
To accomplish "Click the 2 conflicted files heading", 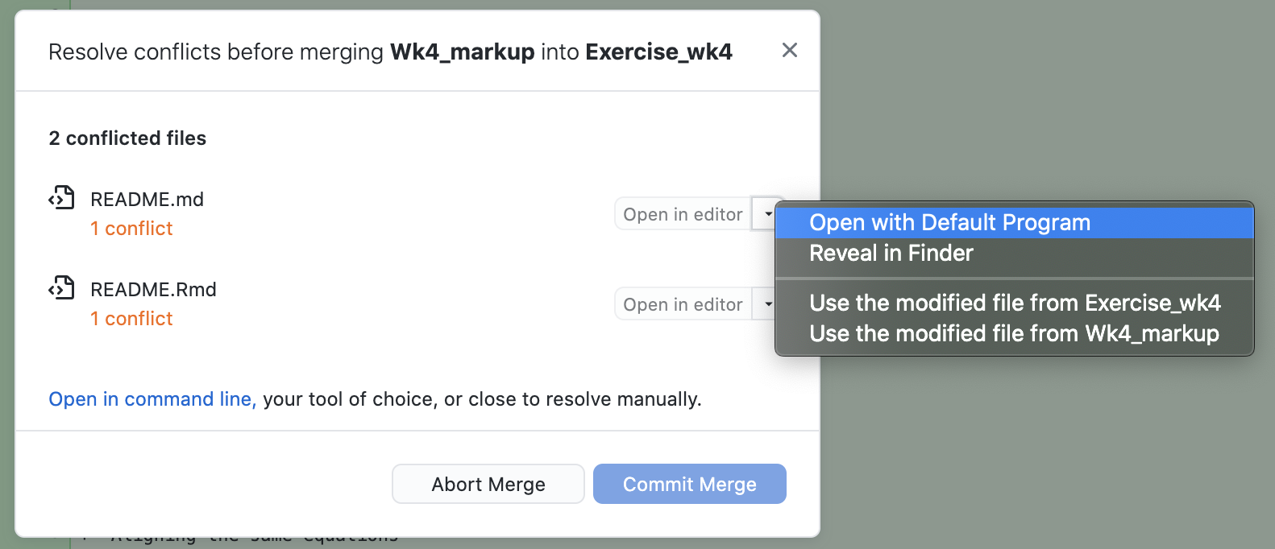I will 127,138.
